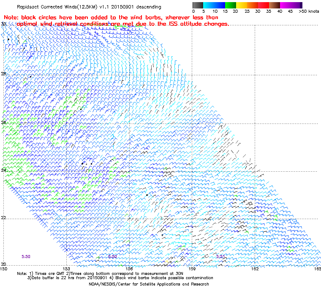Click the latitude axis label '28'

point(3,74)
